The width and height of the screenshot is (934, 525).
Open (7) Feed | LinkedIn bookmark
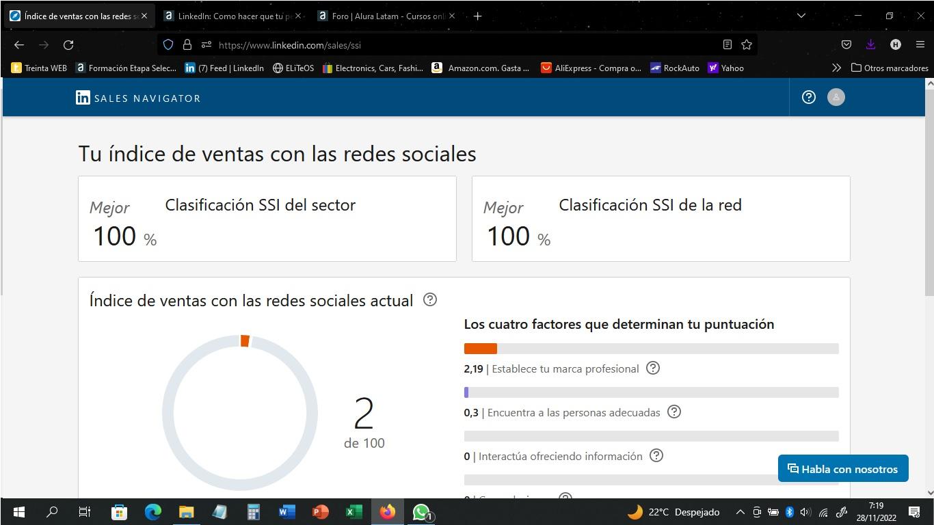224,68
